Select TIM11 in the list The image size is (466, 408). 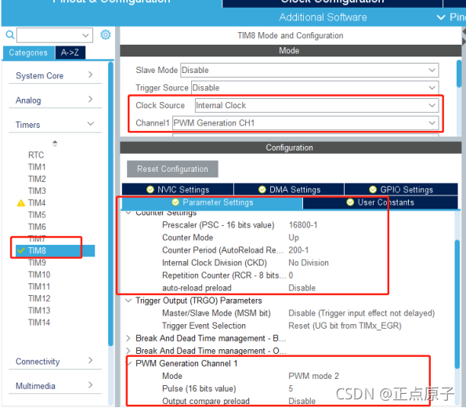point(39,286)
